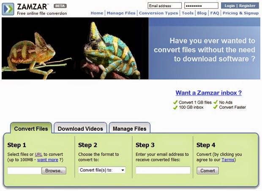Screen dimensions: 262x191
Task: Click the green checkmark beside Convert Faster
Action: [216, 107]
